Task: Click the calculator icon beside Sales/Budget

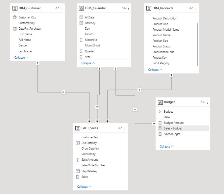Action: pyautogui.click(x=160, y=134)
